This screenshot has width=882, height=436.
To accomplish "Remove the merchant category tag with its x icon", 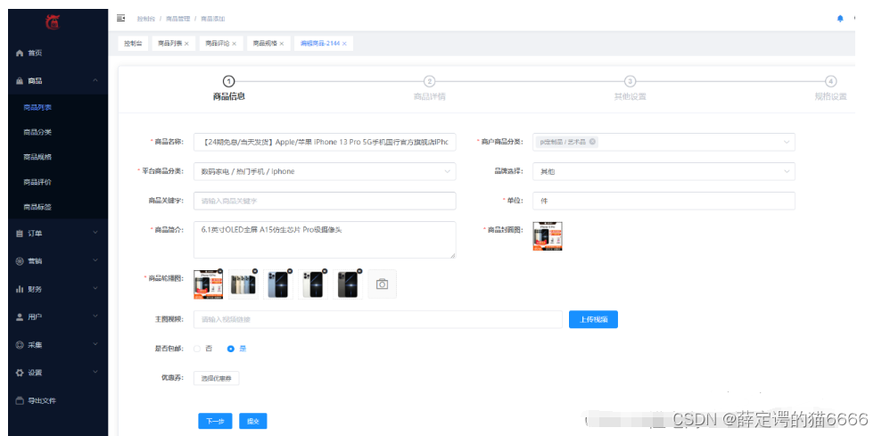I will point(592,142).
